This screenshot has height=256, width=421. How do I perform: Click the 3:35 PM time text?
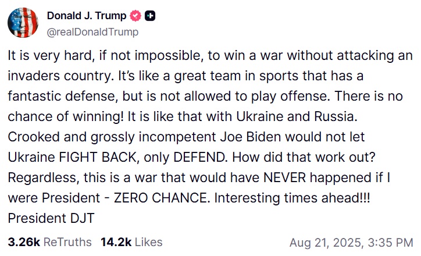pos(390,243)
